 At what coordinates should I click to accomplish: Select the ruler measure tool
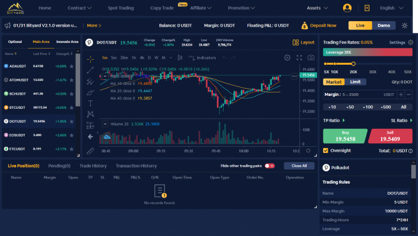90,151
